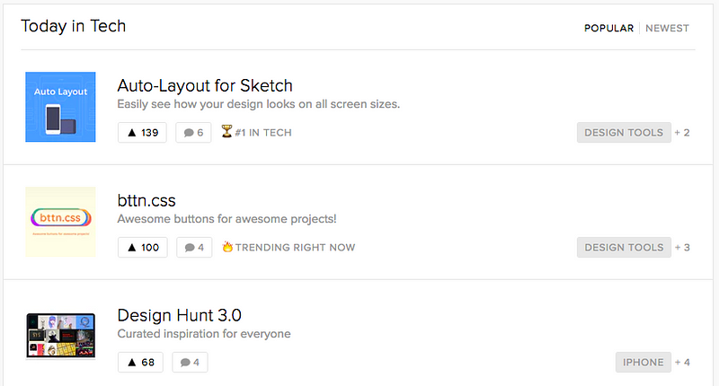This screenshot has width=719, height=386.
Task: Switch to the Popular tab
Action: point(608,29)
